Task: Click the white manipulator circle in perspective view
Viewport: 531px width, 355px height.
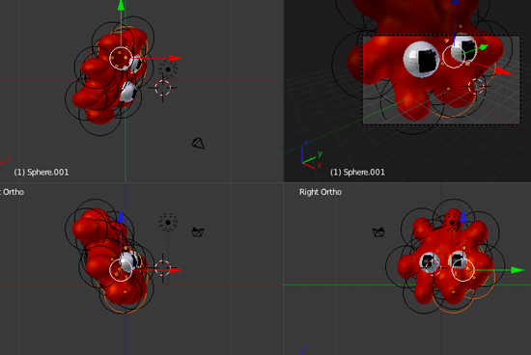Action: [x=454, y=57]
